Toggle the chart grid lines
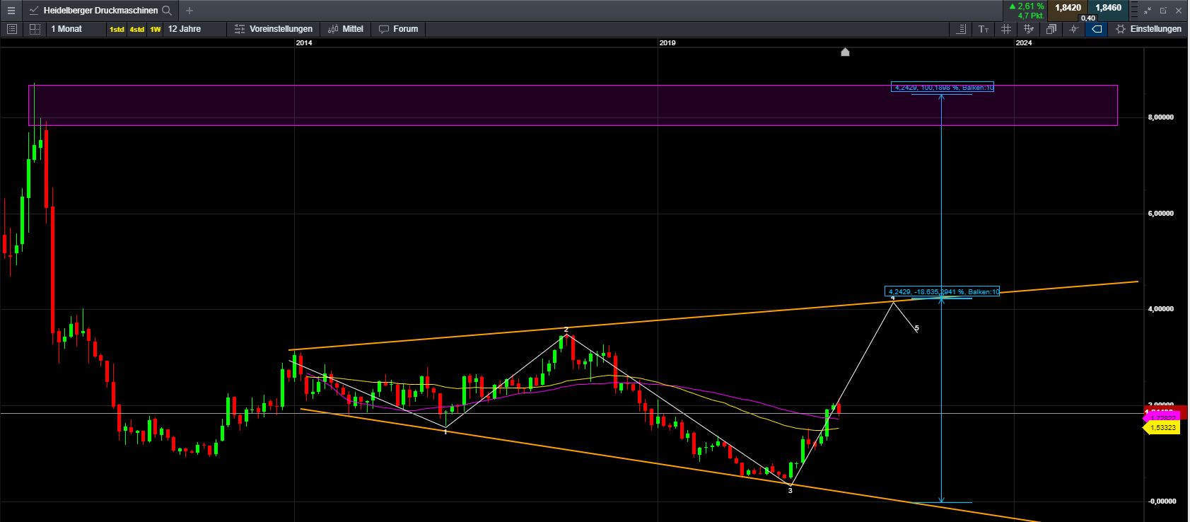This screenshot has height=522, width=1190. pyautogui.click(x=1005, y=29)
